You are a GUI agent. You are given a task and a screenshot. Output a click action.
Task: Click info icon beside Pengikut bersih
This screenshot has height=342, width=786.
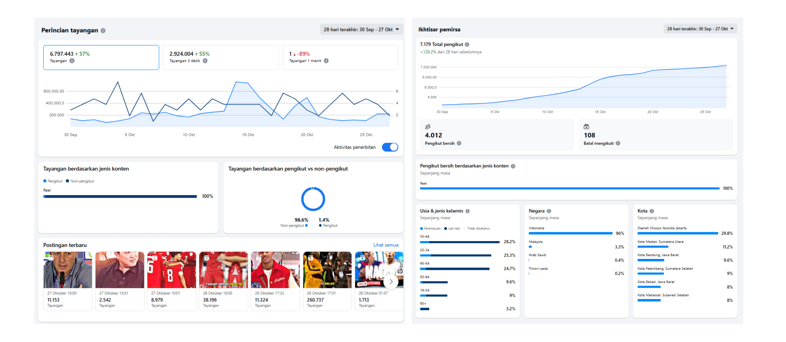459,143
